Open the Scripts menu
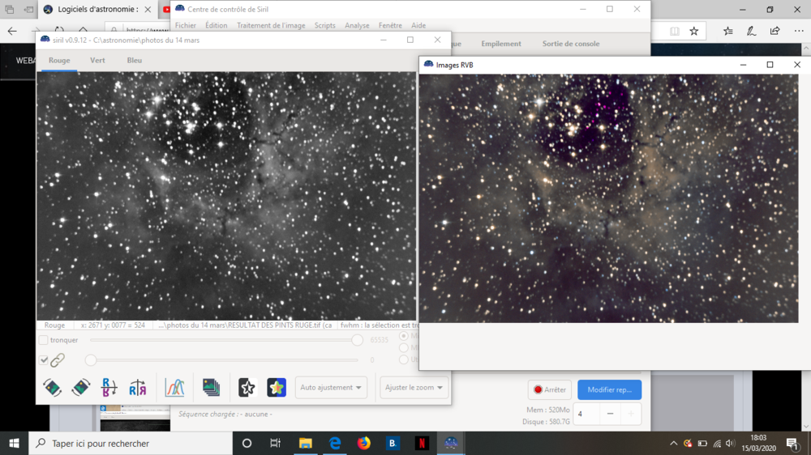The image size is (811, 455). (325, 25)
